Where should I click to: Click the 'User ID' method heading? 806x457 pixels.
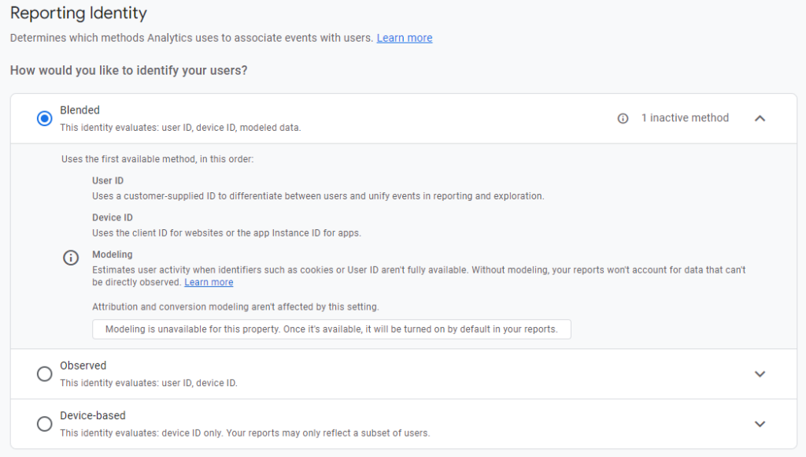click(107, 180)
